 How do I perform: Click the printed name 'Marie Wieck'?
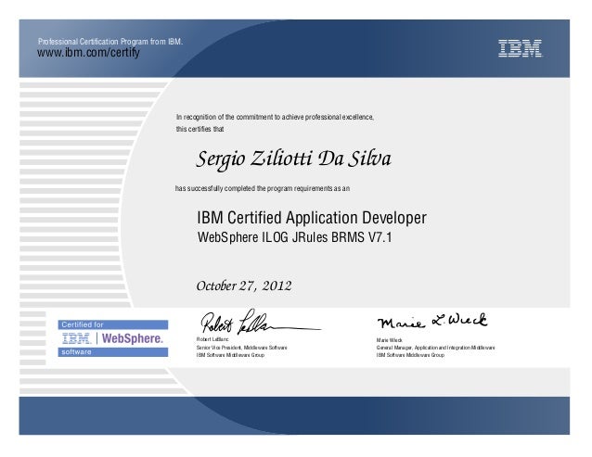coord(390,340)
